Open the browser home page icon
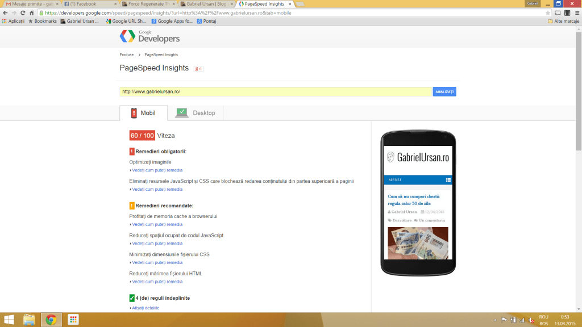Image resolution: width=582 pixels, height=327 pixels. click(32, 12)
